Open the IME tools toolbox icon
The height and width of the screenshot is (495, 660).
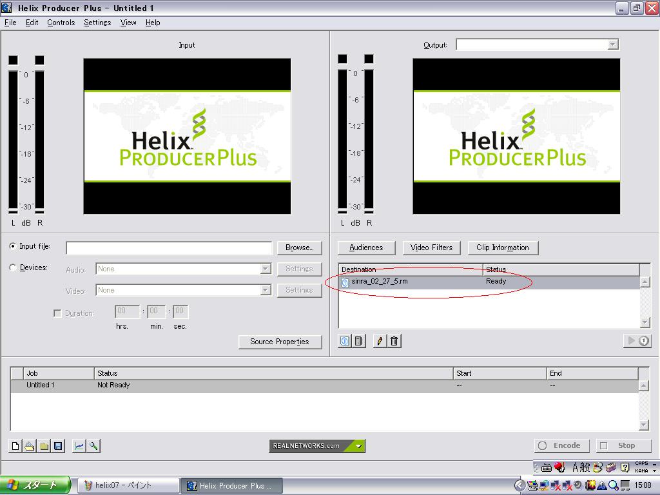tap(611, 467)
